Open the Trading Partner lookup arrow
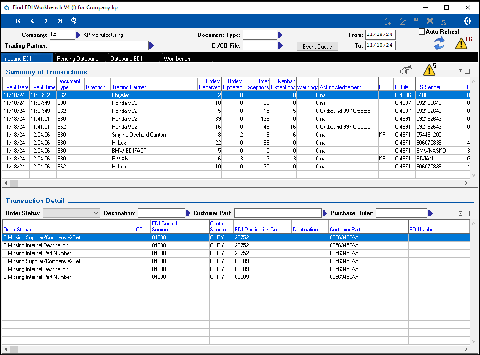Image resolution: width=480 pixels, height=355 pixels. (x=151, y=45)
